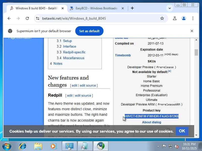
Task: Expand the tab search dropdown chevron
Action: tap(170, 8)
